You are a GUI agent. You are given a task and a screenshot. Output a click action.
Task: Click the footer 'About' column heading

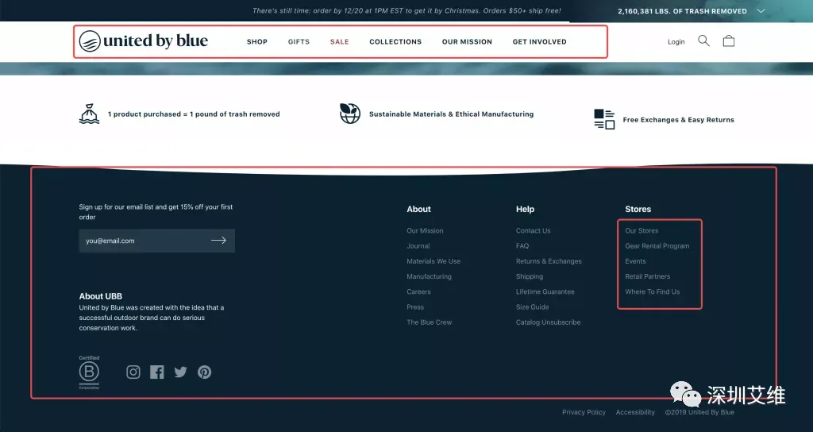(418, 209)
